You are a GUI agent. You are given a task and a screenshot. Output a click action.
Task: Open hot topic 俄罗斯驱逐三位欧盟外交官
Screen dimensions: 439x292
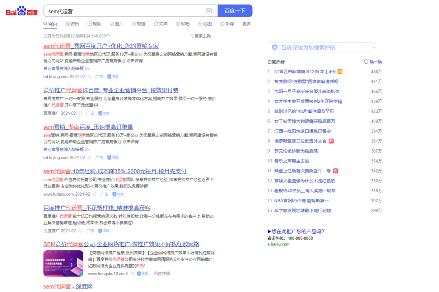[300, 141]
